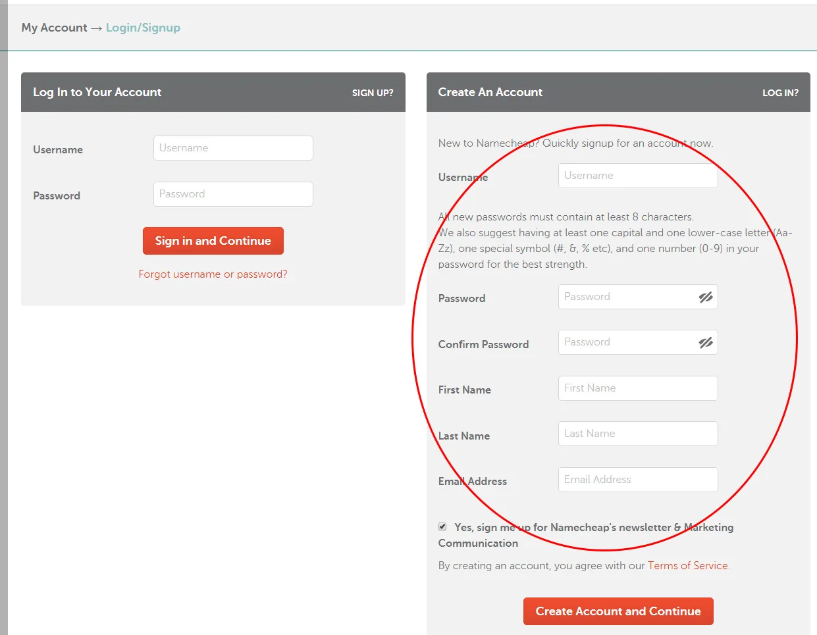Click the signup Username input field

click(637, 175)
